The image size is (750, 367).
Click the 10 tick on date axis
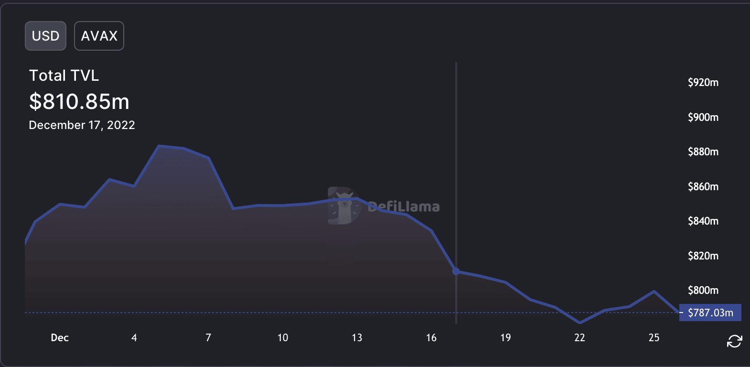tap(283, 337)
